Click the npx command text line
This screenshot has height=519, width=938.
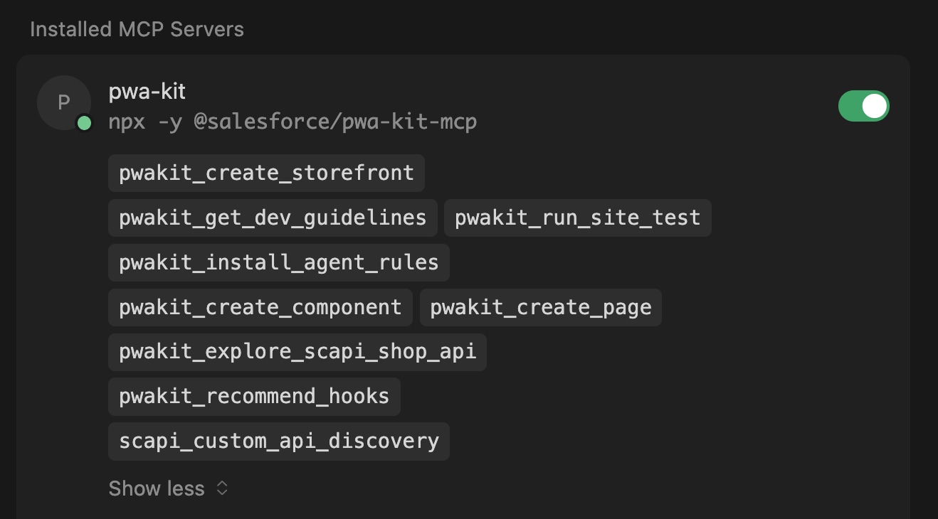(293, 121)
